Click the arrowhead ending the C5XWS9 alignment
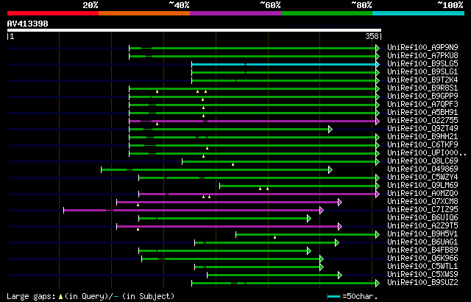471x302 pixels. [340, 275]
